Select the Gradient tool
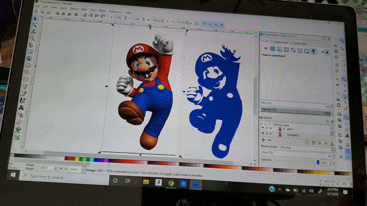 (x=17, y=138)
